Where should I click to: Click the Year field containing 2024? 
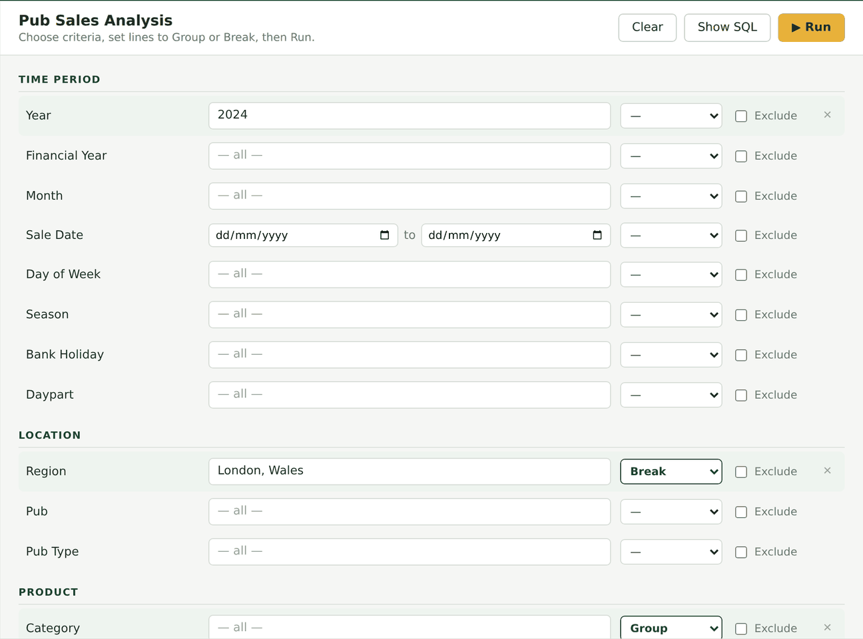[410, 116]
